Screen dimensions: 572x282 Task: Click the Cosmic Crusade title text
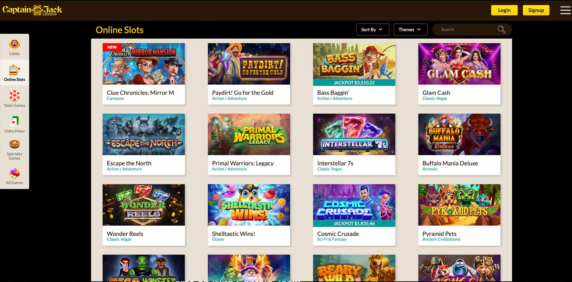pos(338,234)
